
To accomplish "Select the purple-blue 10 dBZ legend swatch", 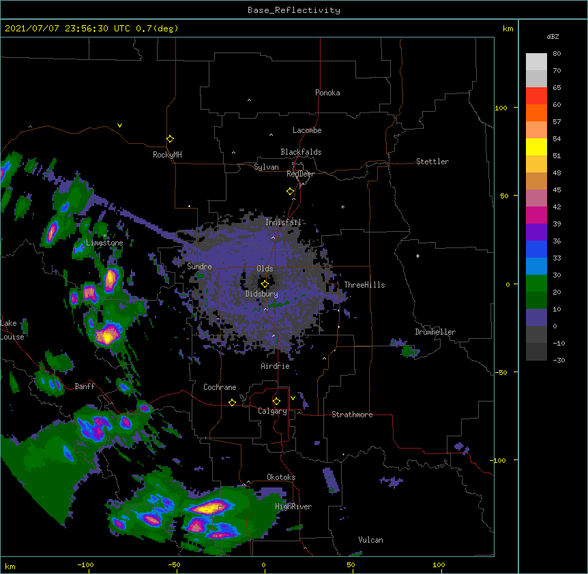I will tap(536, 318).
